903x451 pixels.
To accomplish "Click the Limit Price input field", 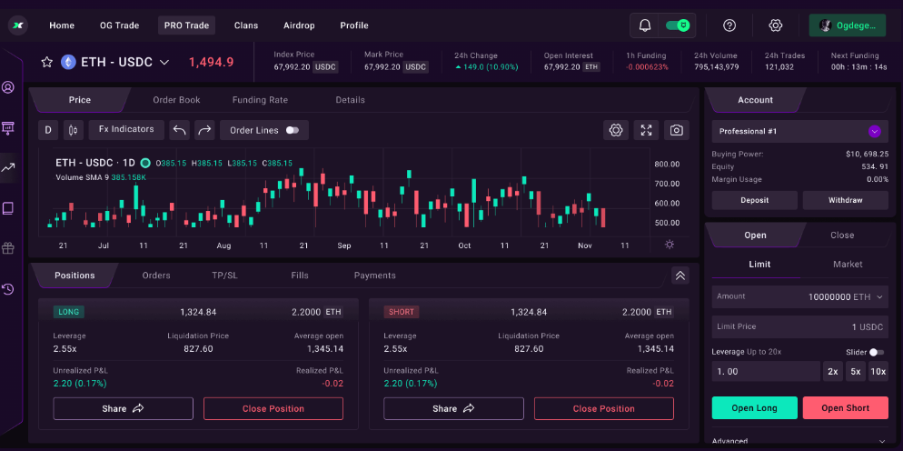I will pos(799,326).
